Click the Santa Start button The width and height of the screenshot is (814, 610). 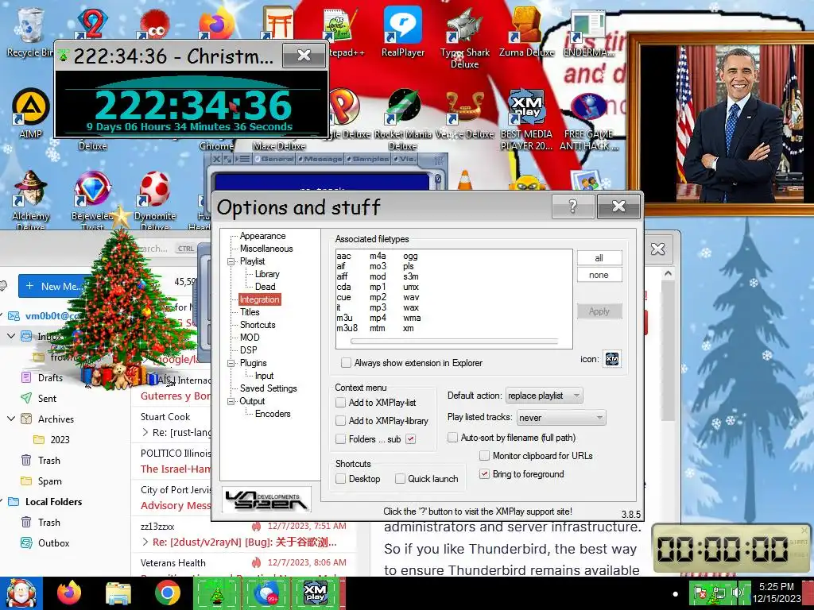21,593
